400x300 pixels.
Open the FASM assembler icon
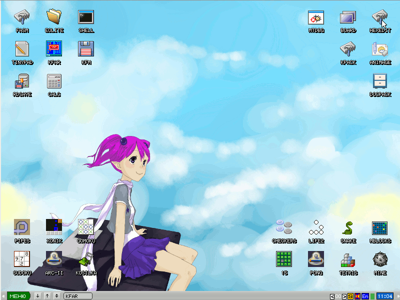(x=22, y=18)
